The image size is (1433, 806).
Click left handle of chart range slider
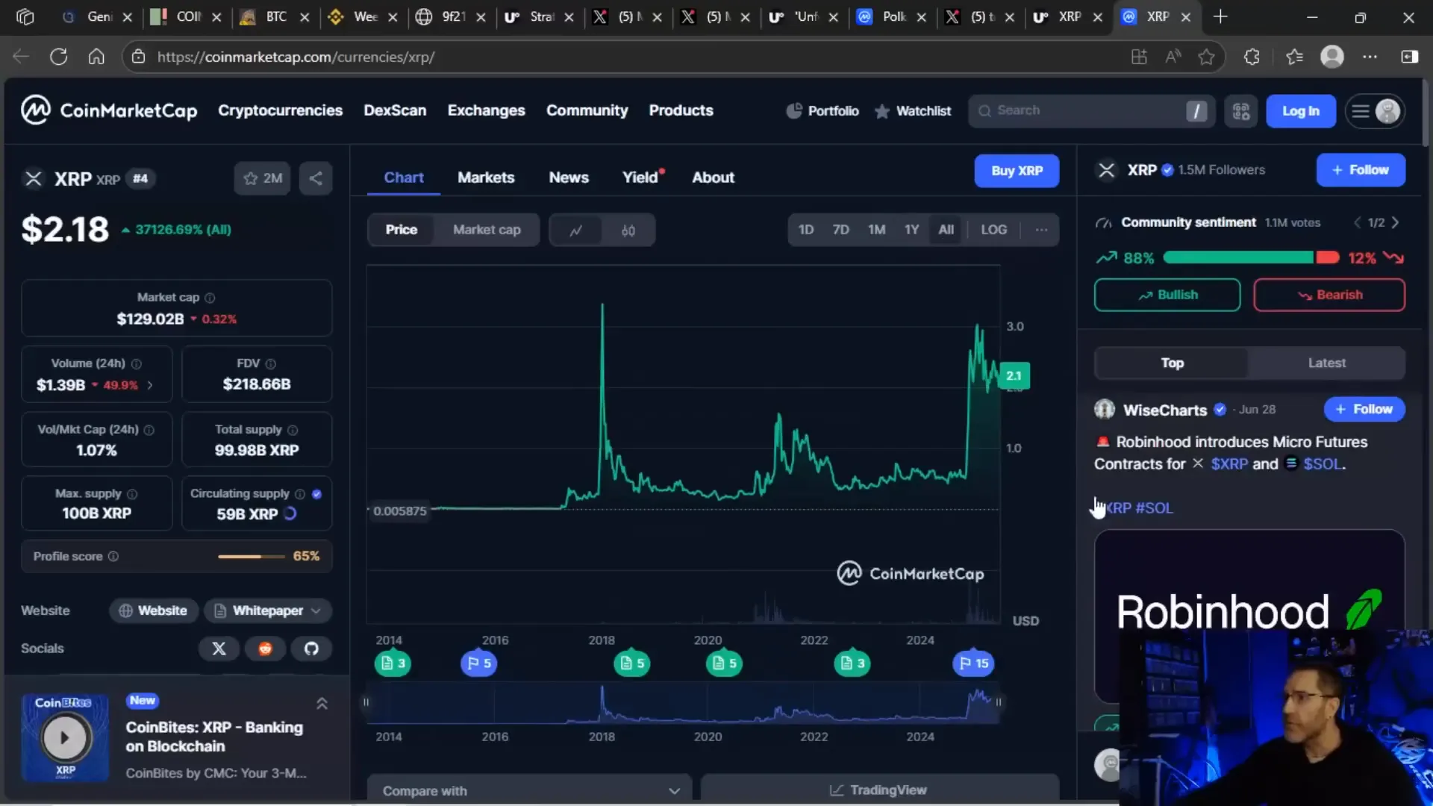[x=366, y=702]
